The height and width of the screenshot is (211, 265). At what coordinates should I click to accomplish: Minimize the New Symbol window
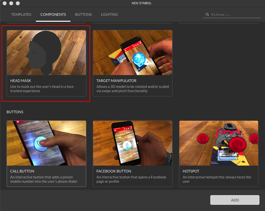(x=11, y=3)
